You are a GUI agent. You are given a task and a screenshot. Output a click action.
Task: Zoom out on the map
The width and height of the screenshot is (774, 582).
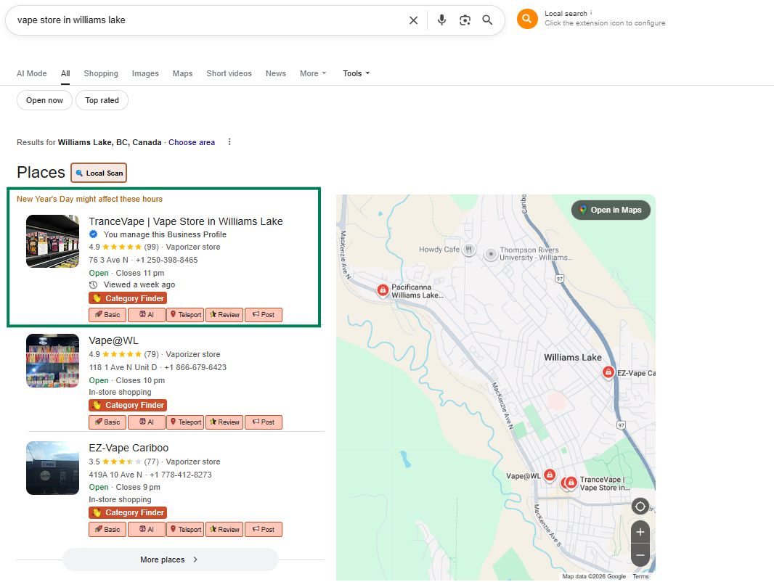tap(640, 555)
